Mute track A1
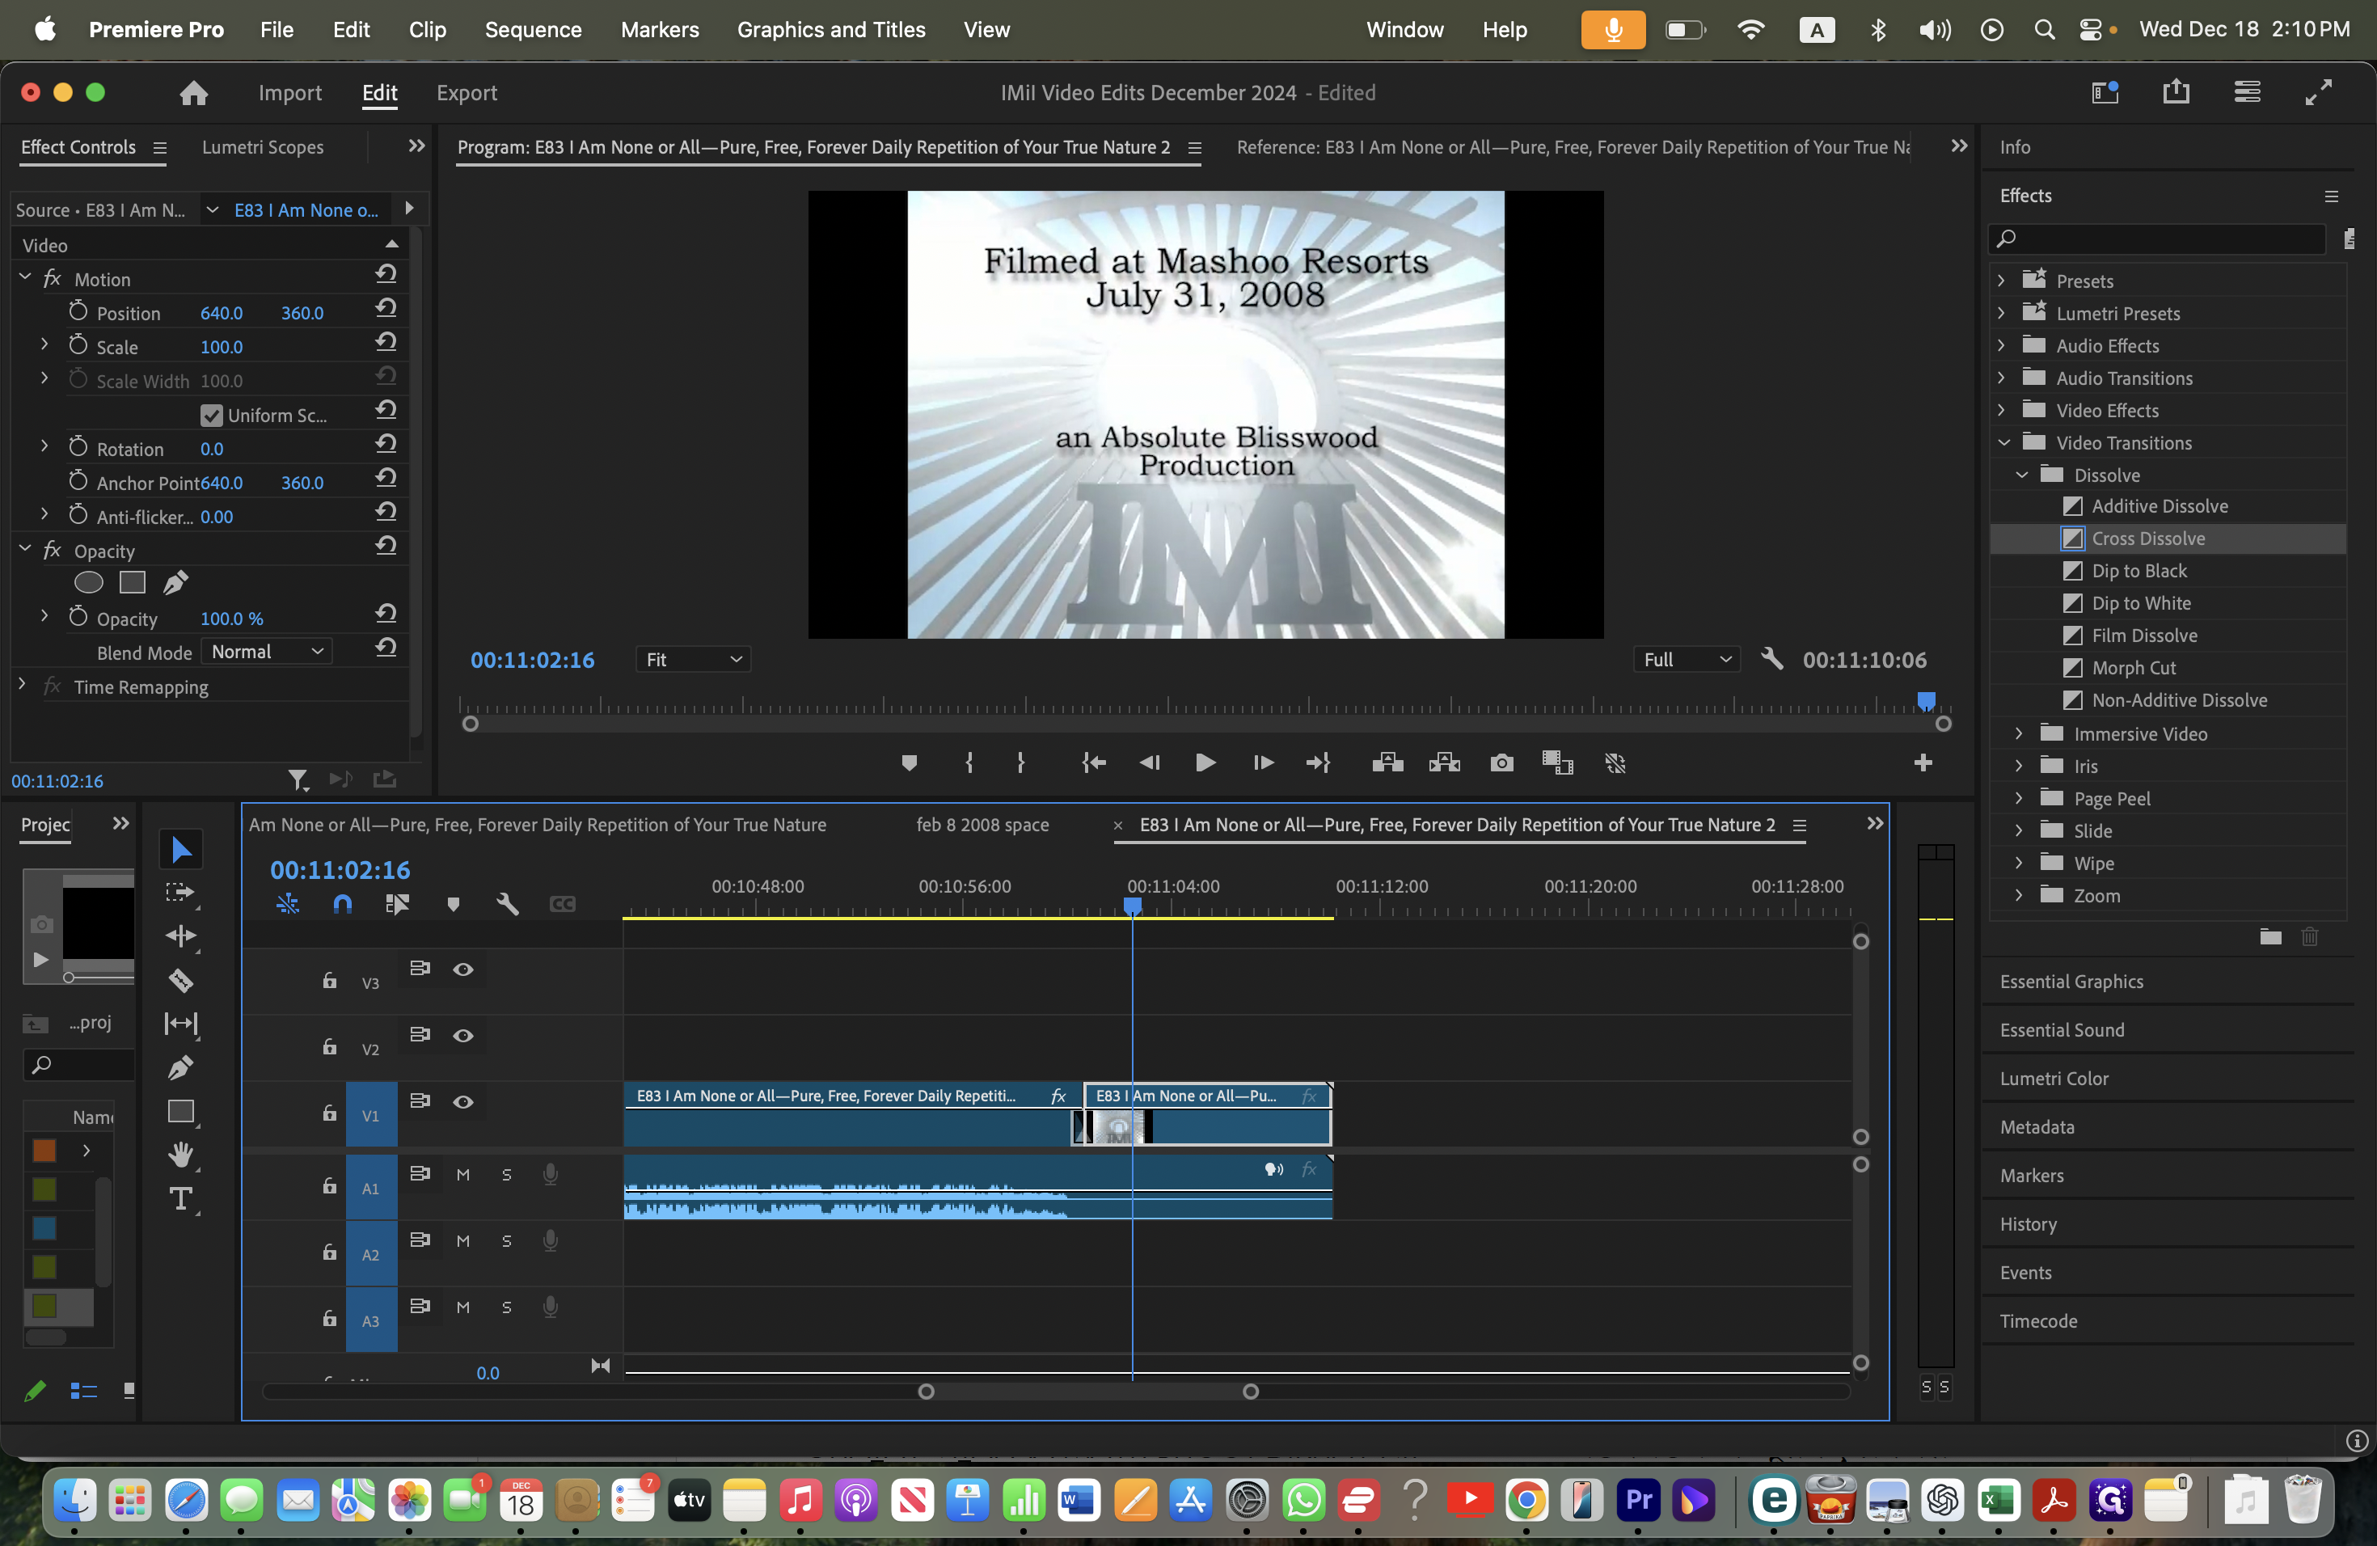The image size is (2377, 1546). [462, 1175]
